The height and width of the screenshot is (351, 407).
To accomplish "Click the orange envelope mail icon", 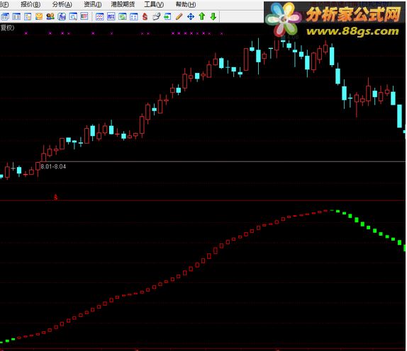I will point(39,16).
